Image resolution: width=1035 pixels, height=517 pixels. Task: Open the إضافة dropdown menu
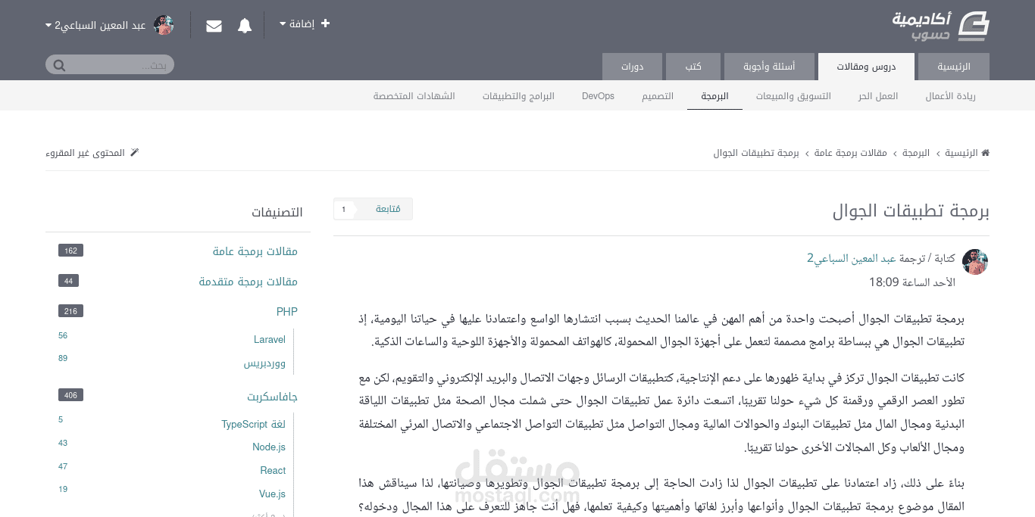[x=305, y=23]
